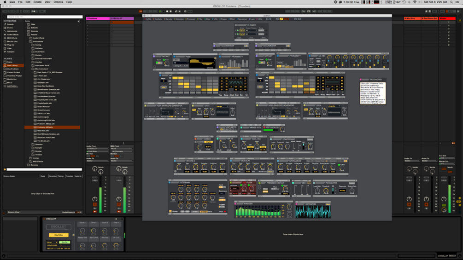Image resolution: width=463 pixels, height=260 pixels.
Task: Open the Help menu in menu bar
Action: pyautogui.click(x=69, y=2)
